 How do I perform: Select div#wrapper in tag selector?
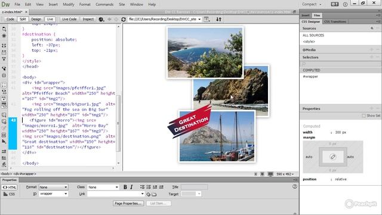point(25,174)
